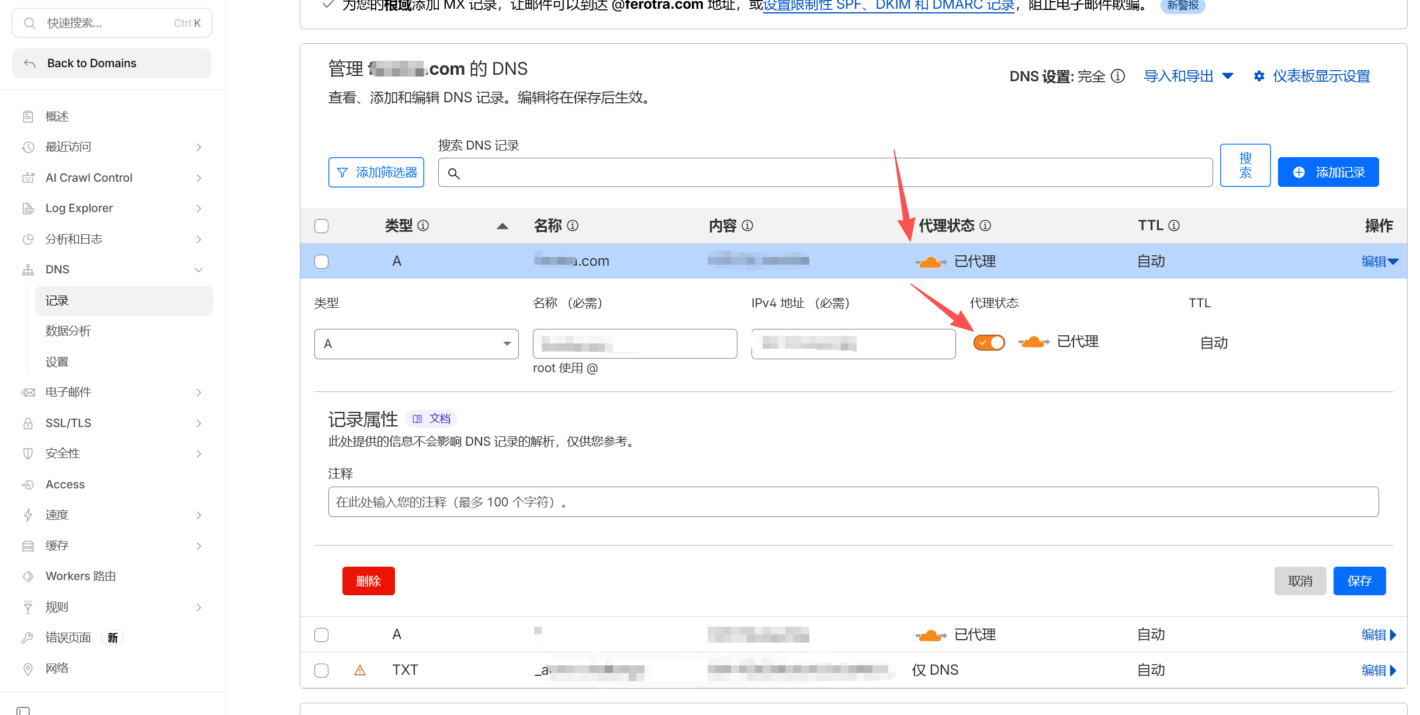Viewport: 1420px width, 715px height.
Task: Click the info icon beside 代理状态 header
Action: coord(985,225)
